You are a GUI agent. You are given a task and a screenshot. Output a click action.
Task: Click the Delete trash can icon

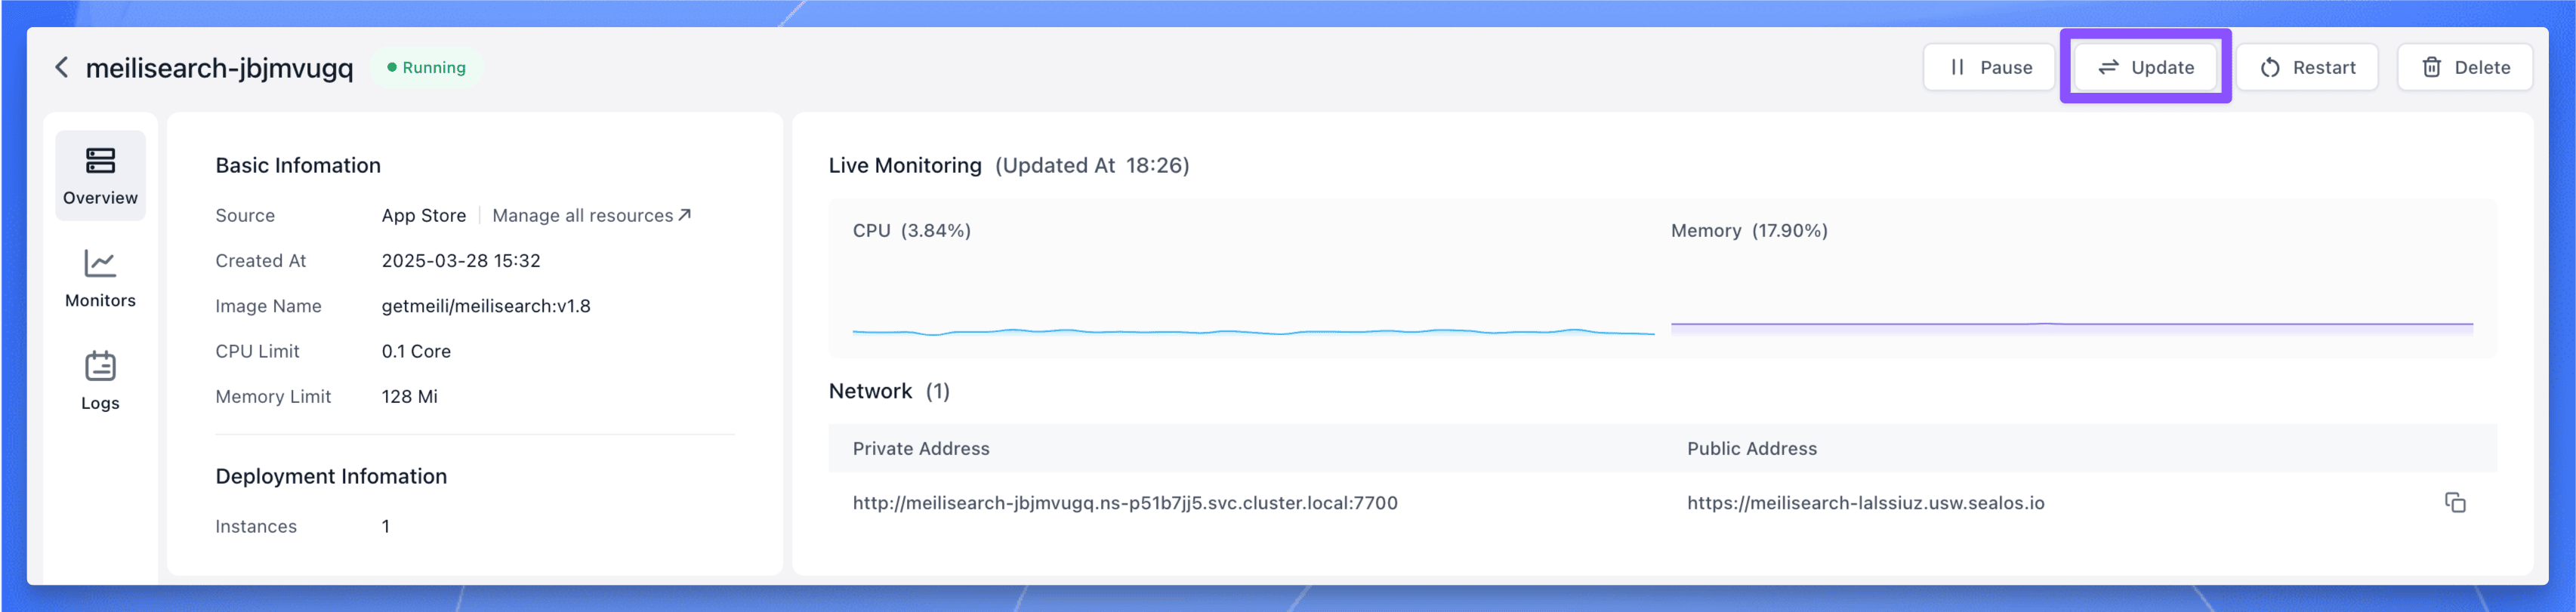point(2430,67)
